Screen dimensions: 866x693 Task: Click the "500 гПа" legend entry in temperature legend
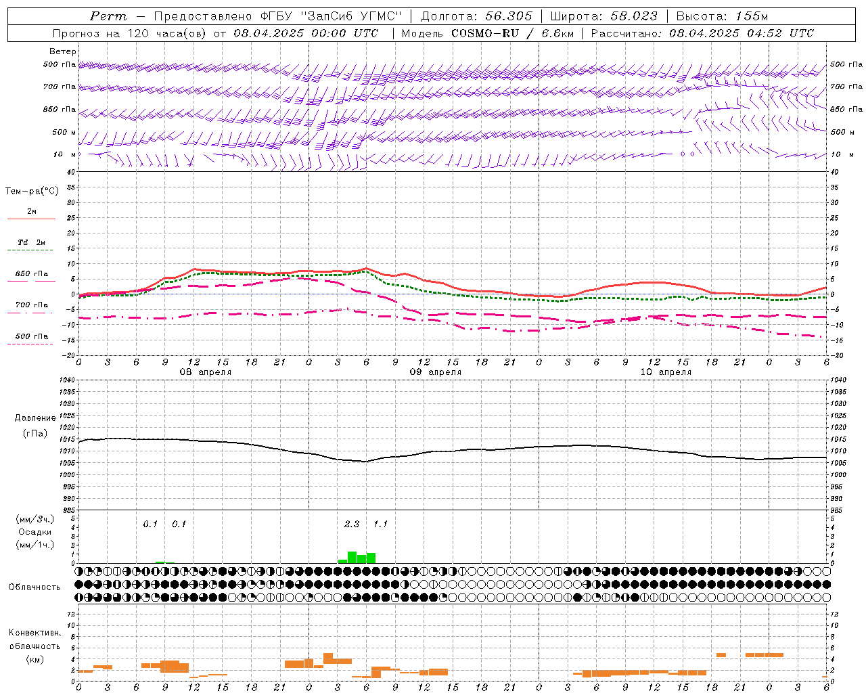(x=32, y=336)
